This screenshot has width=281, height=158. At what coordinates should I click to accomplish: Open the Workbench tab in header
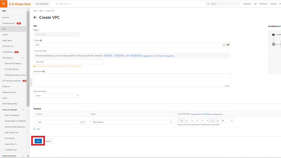[42, 4]
